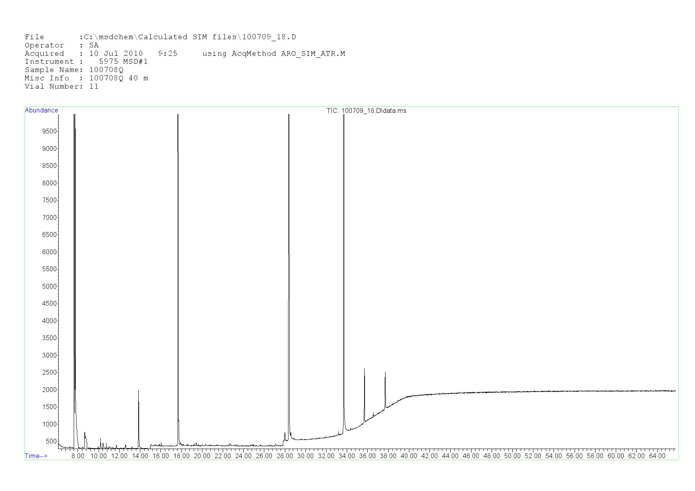Click the Operator SA header line
This screenshot has width=695, height=491.
[61, 46]
